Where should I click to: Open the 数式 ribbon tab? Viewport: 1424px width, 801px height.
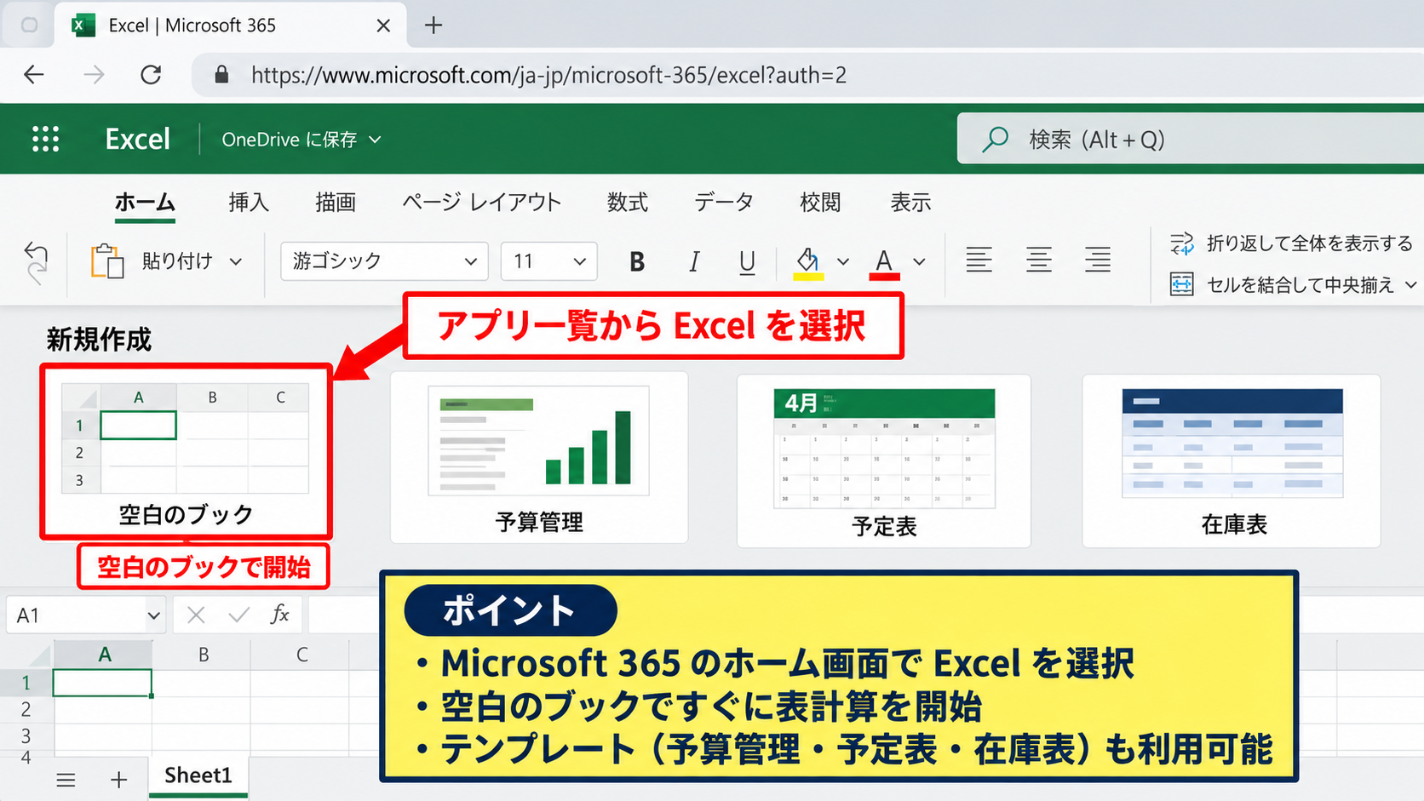point(628,203)
